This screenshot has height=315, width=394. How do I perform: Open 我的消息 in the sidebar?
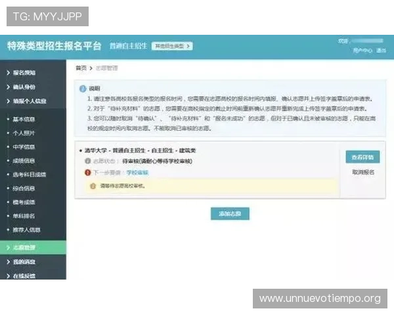[x=33, y=262]
